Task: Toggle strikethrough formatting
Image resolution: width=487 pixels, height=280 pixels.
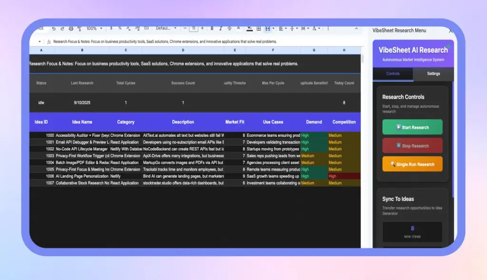Action: coord(229,29)
